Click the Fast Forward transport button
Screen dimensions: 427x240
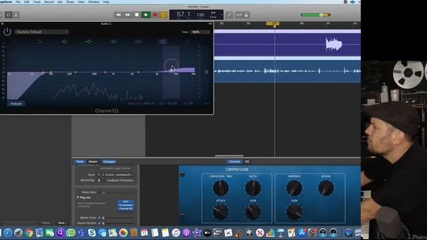(x=127, y=15)
